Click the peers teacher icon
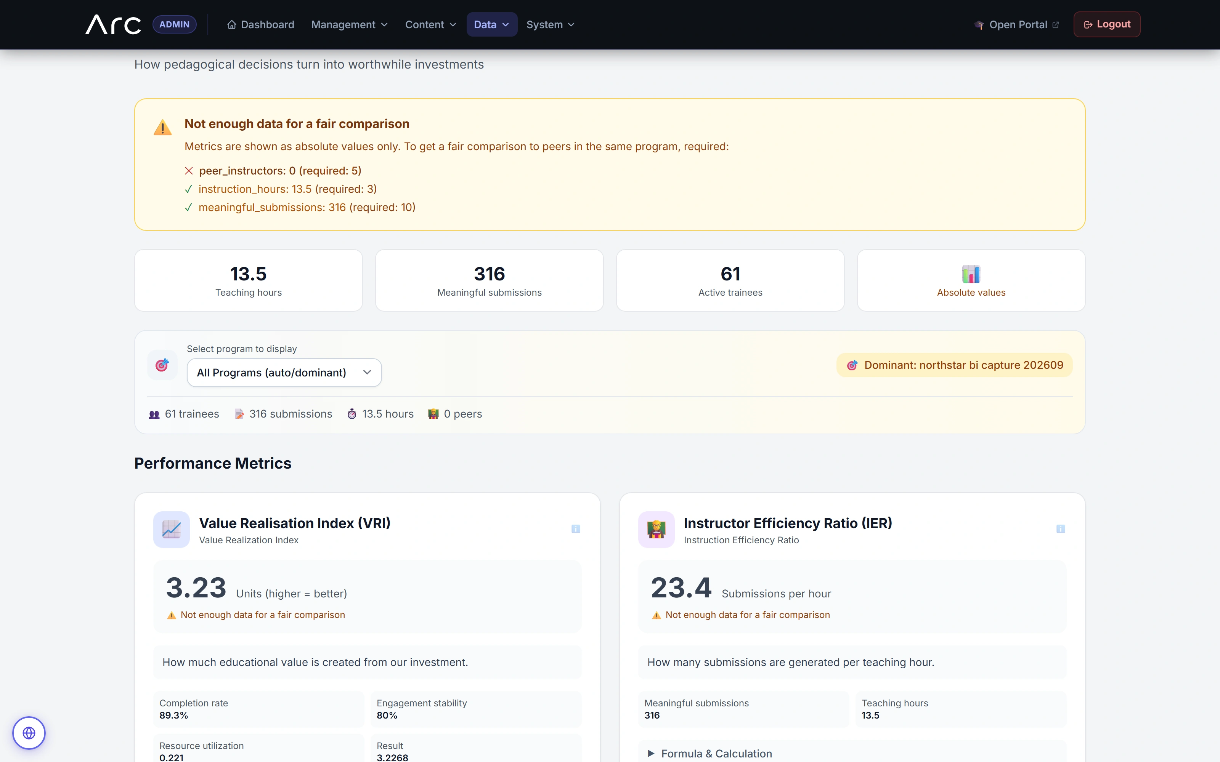1220x762 pixels. (433, 414)
